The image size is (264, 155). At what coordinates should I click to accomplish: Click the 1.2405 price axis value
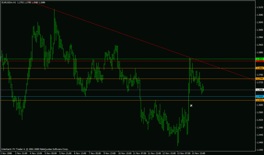pos(259,142)
